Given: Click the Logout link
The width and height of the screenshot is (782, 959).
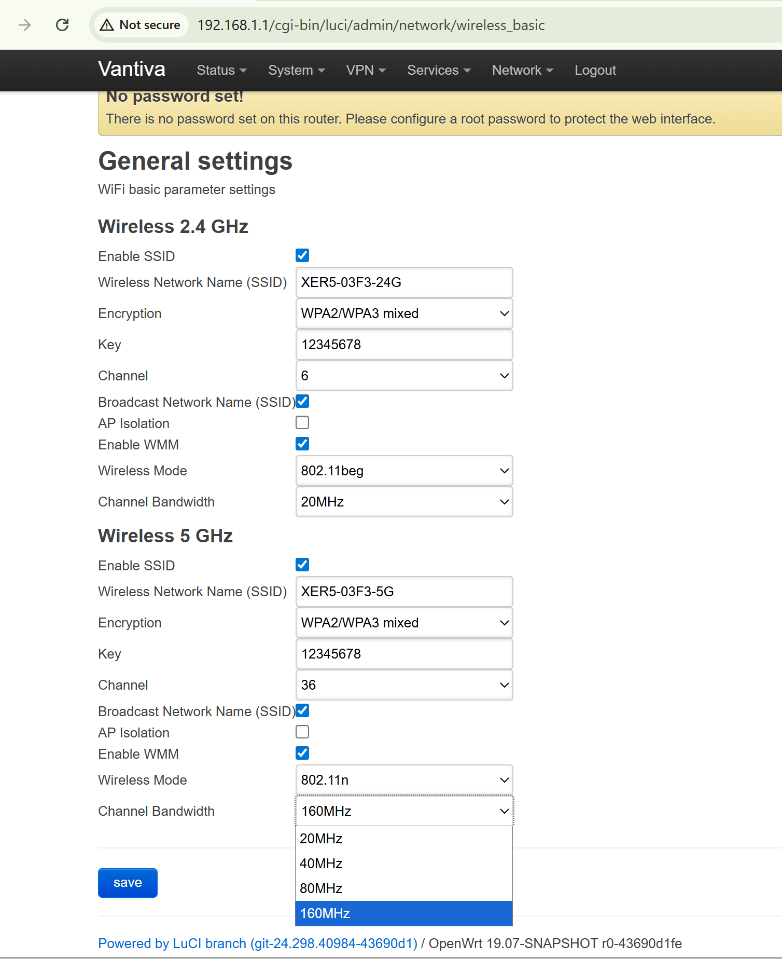Looking at the screenshot, I should pyautogui.click(x=595, y=70).
